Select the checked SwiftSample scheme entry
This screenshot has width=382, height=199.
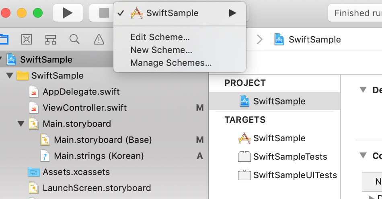tap(180, 13)
